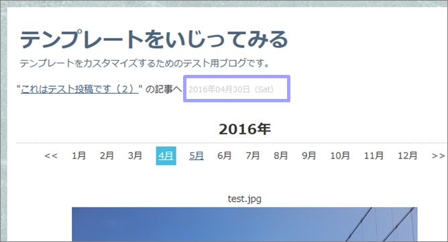The width and height of the screenshot is (448, 242).
Task: Click the 2016年 year heading
Action: pyautogui.click(x=245, y=129)
